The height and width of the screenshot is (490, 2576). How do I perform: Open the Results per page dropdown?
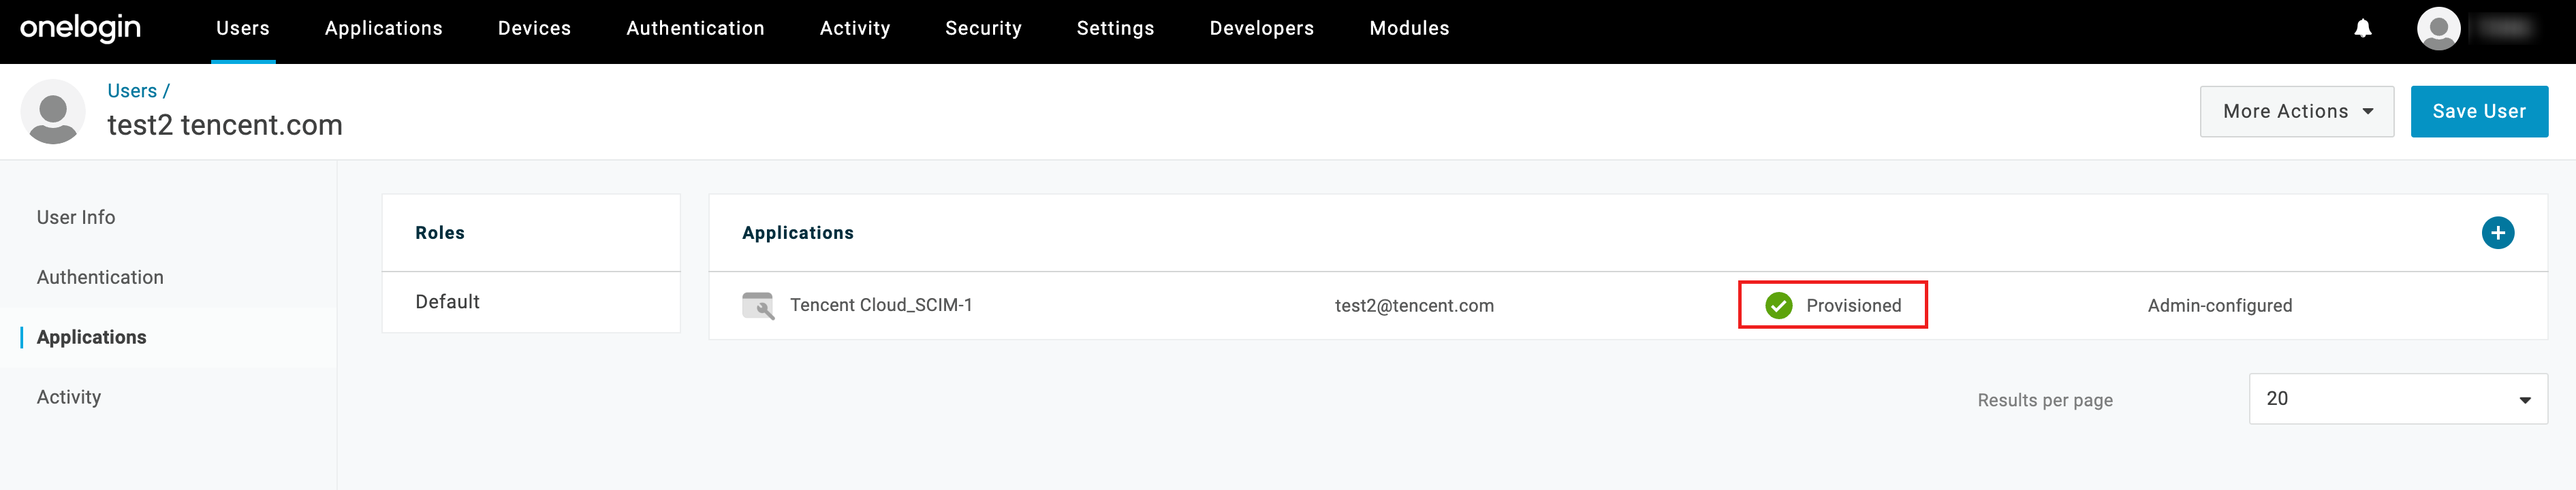click(2397, 399)
